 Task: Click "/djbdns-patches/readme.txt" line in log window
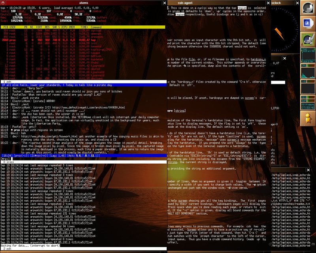click(x=291, y=204)
